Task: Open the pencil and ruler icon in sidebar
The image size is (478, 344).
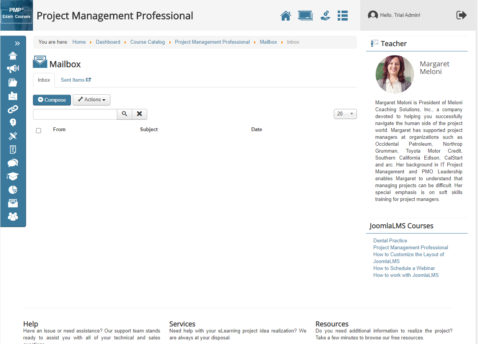Action: (x=13, y=136)
